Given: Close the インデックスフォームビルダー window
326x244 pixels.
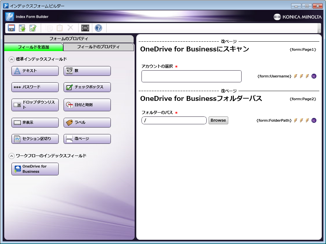Looking at the screenshot, I should [x=318, y=6].
